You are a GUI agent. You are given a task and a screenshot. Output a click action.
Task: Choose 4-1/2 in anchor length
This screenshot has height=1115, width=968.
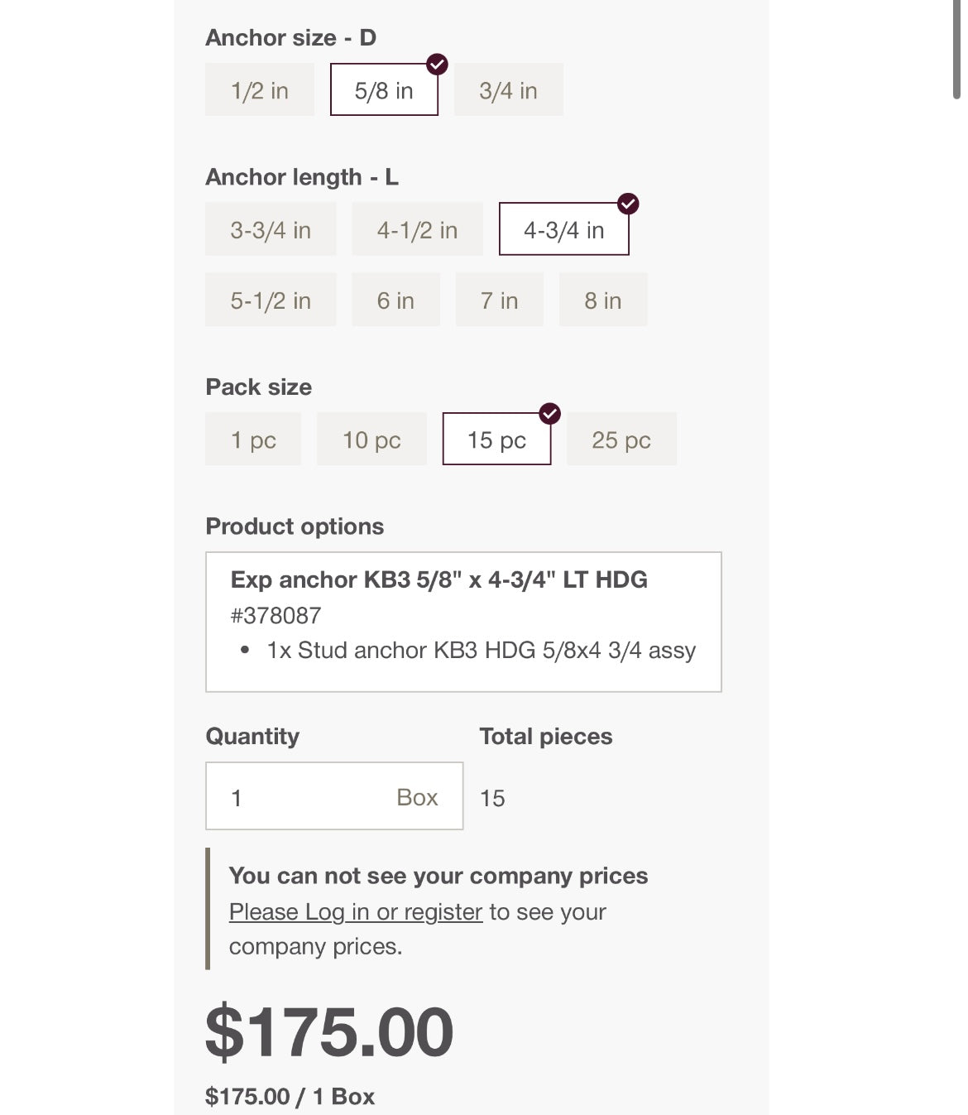tap(417, 229)
